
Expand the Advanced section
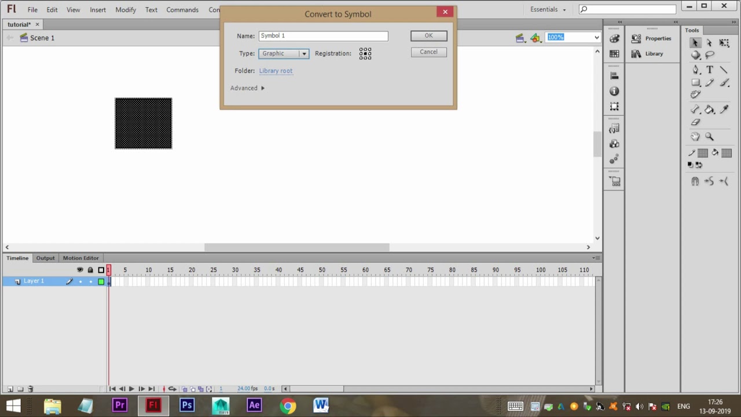[247, 88]
